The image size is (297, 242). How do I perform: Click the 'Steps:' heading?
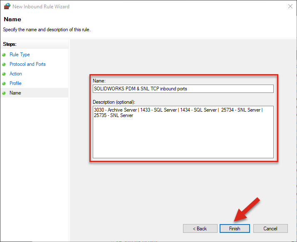(10, 44)
